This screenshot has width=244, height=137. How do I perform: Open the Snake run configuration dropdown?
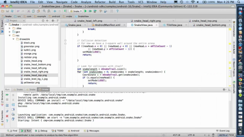76,11
